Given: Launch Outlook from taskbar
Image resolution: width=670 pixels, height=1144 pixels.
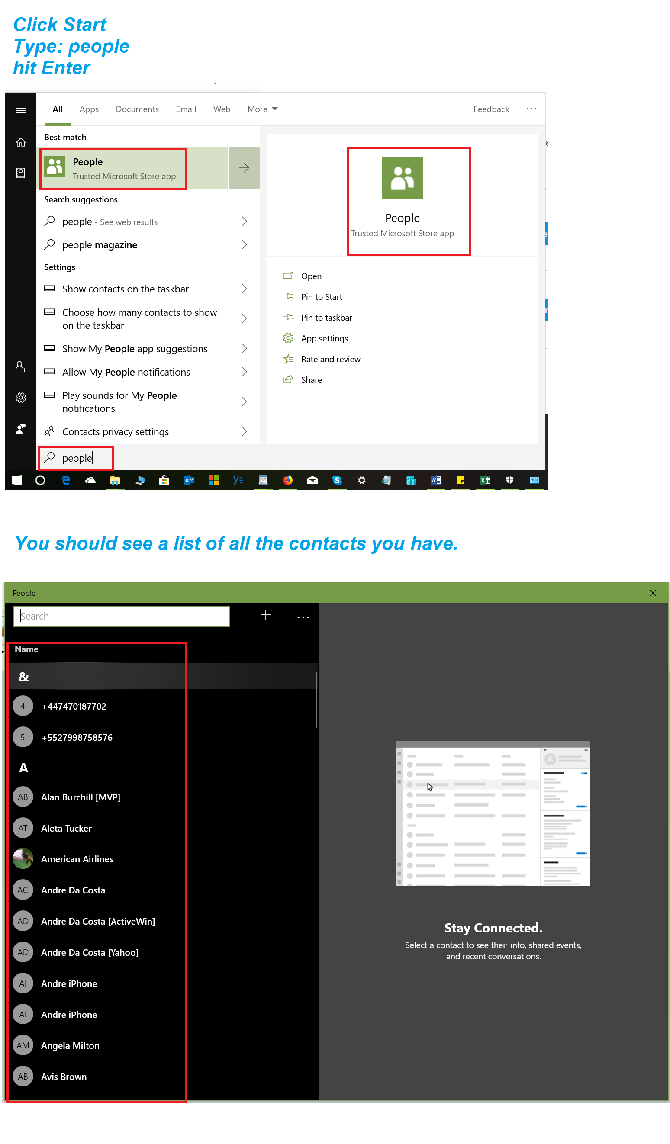Looking at the screenshot, I should coord(189,480).
